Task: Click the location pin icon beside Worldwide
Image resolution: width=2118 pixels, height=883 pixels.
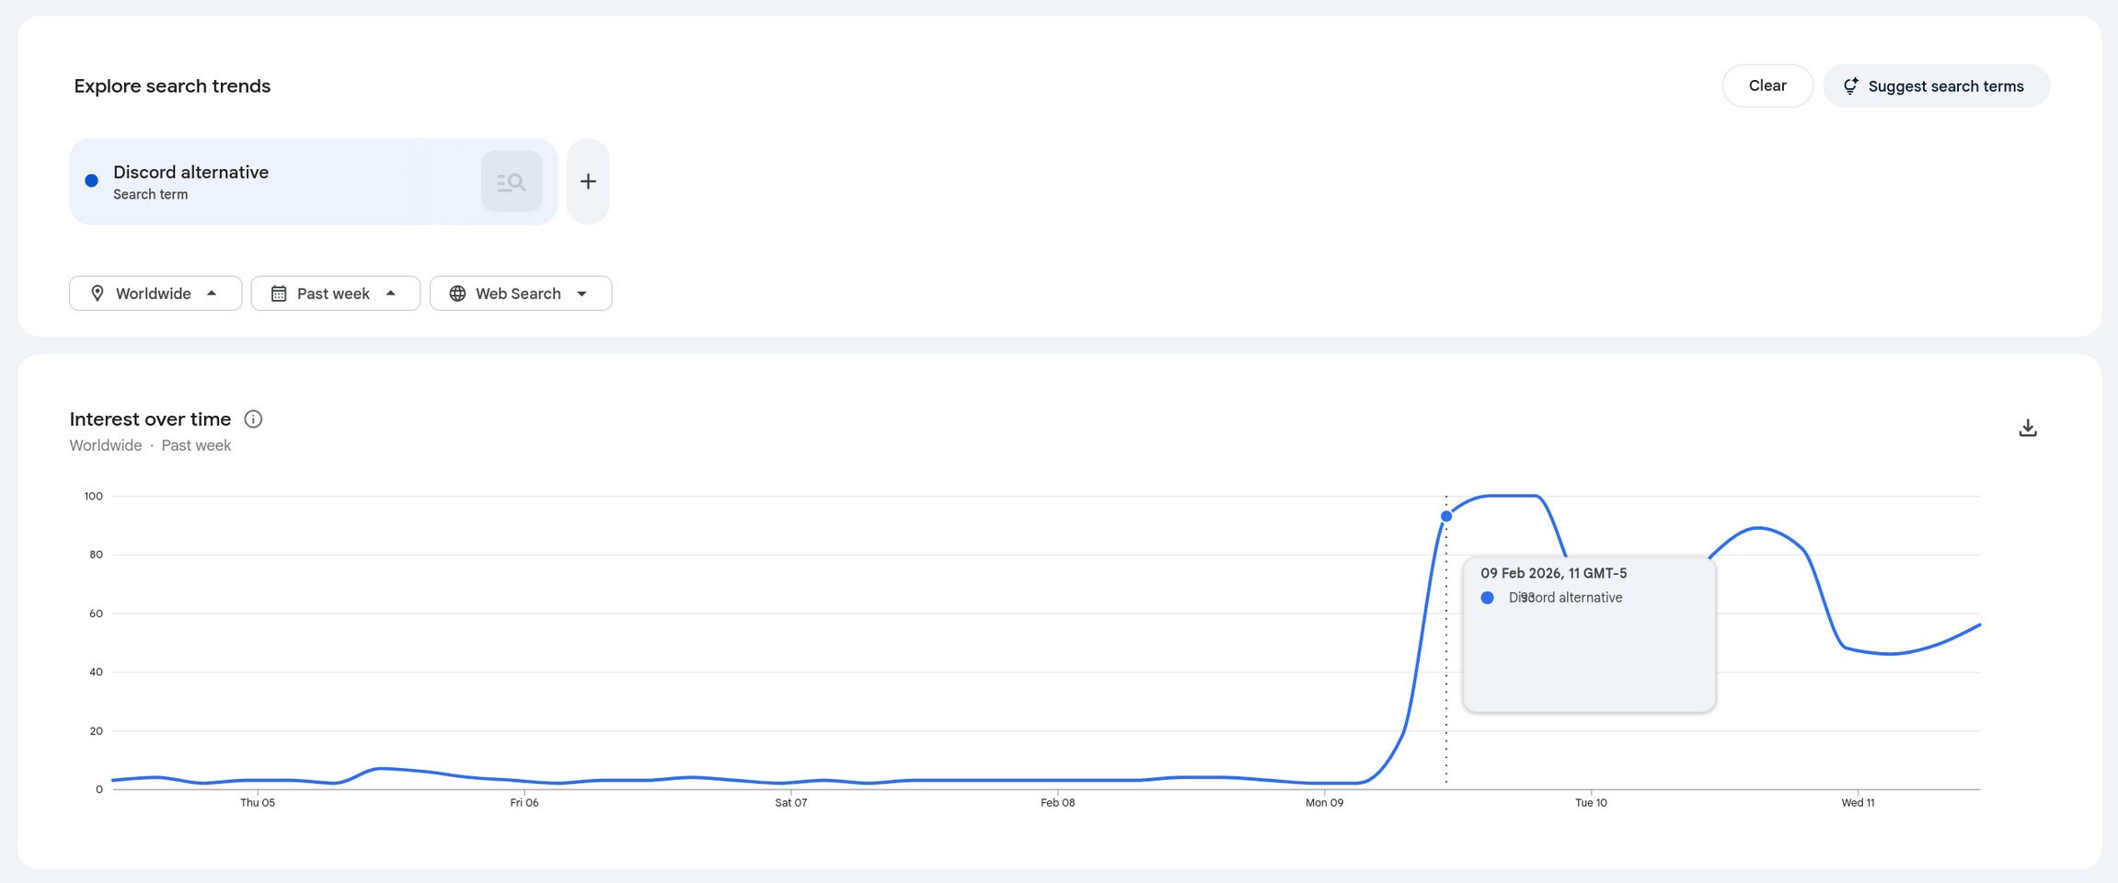Action: (x=98, y=293)
